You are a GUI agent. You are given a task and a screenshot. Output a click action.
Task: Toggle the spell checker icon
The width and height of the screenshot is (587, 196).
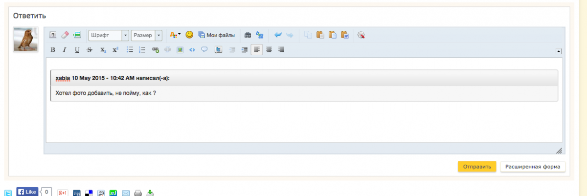(362, 35)
